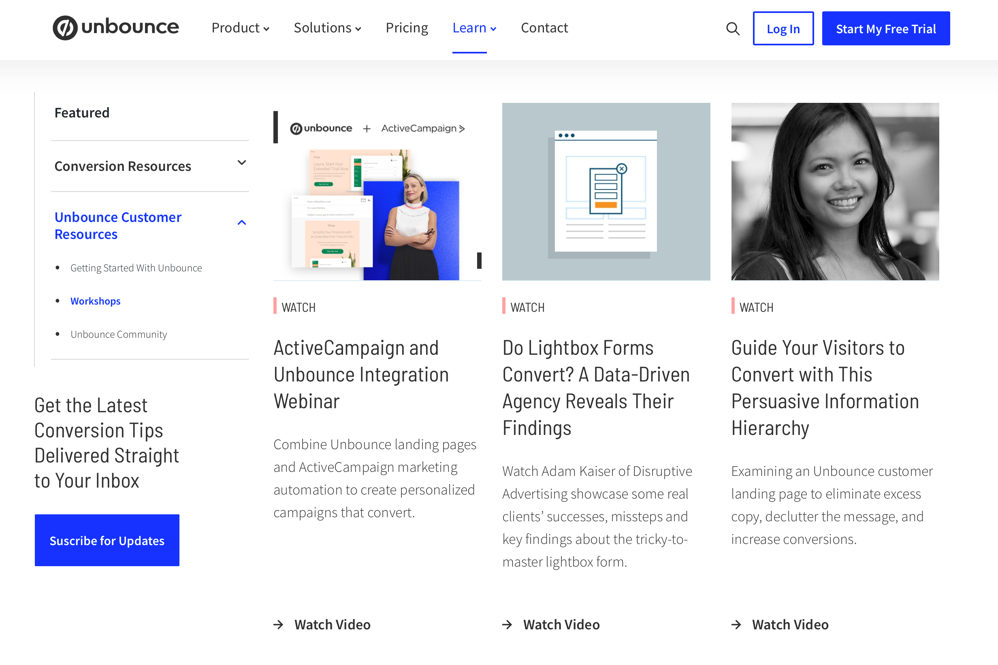
Task: Select the Workshops sidebar link
Action: pos(96,301)
